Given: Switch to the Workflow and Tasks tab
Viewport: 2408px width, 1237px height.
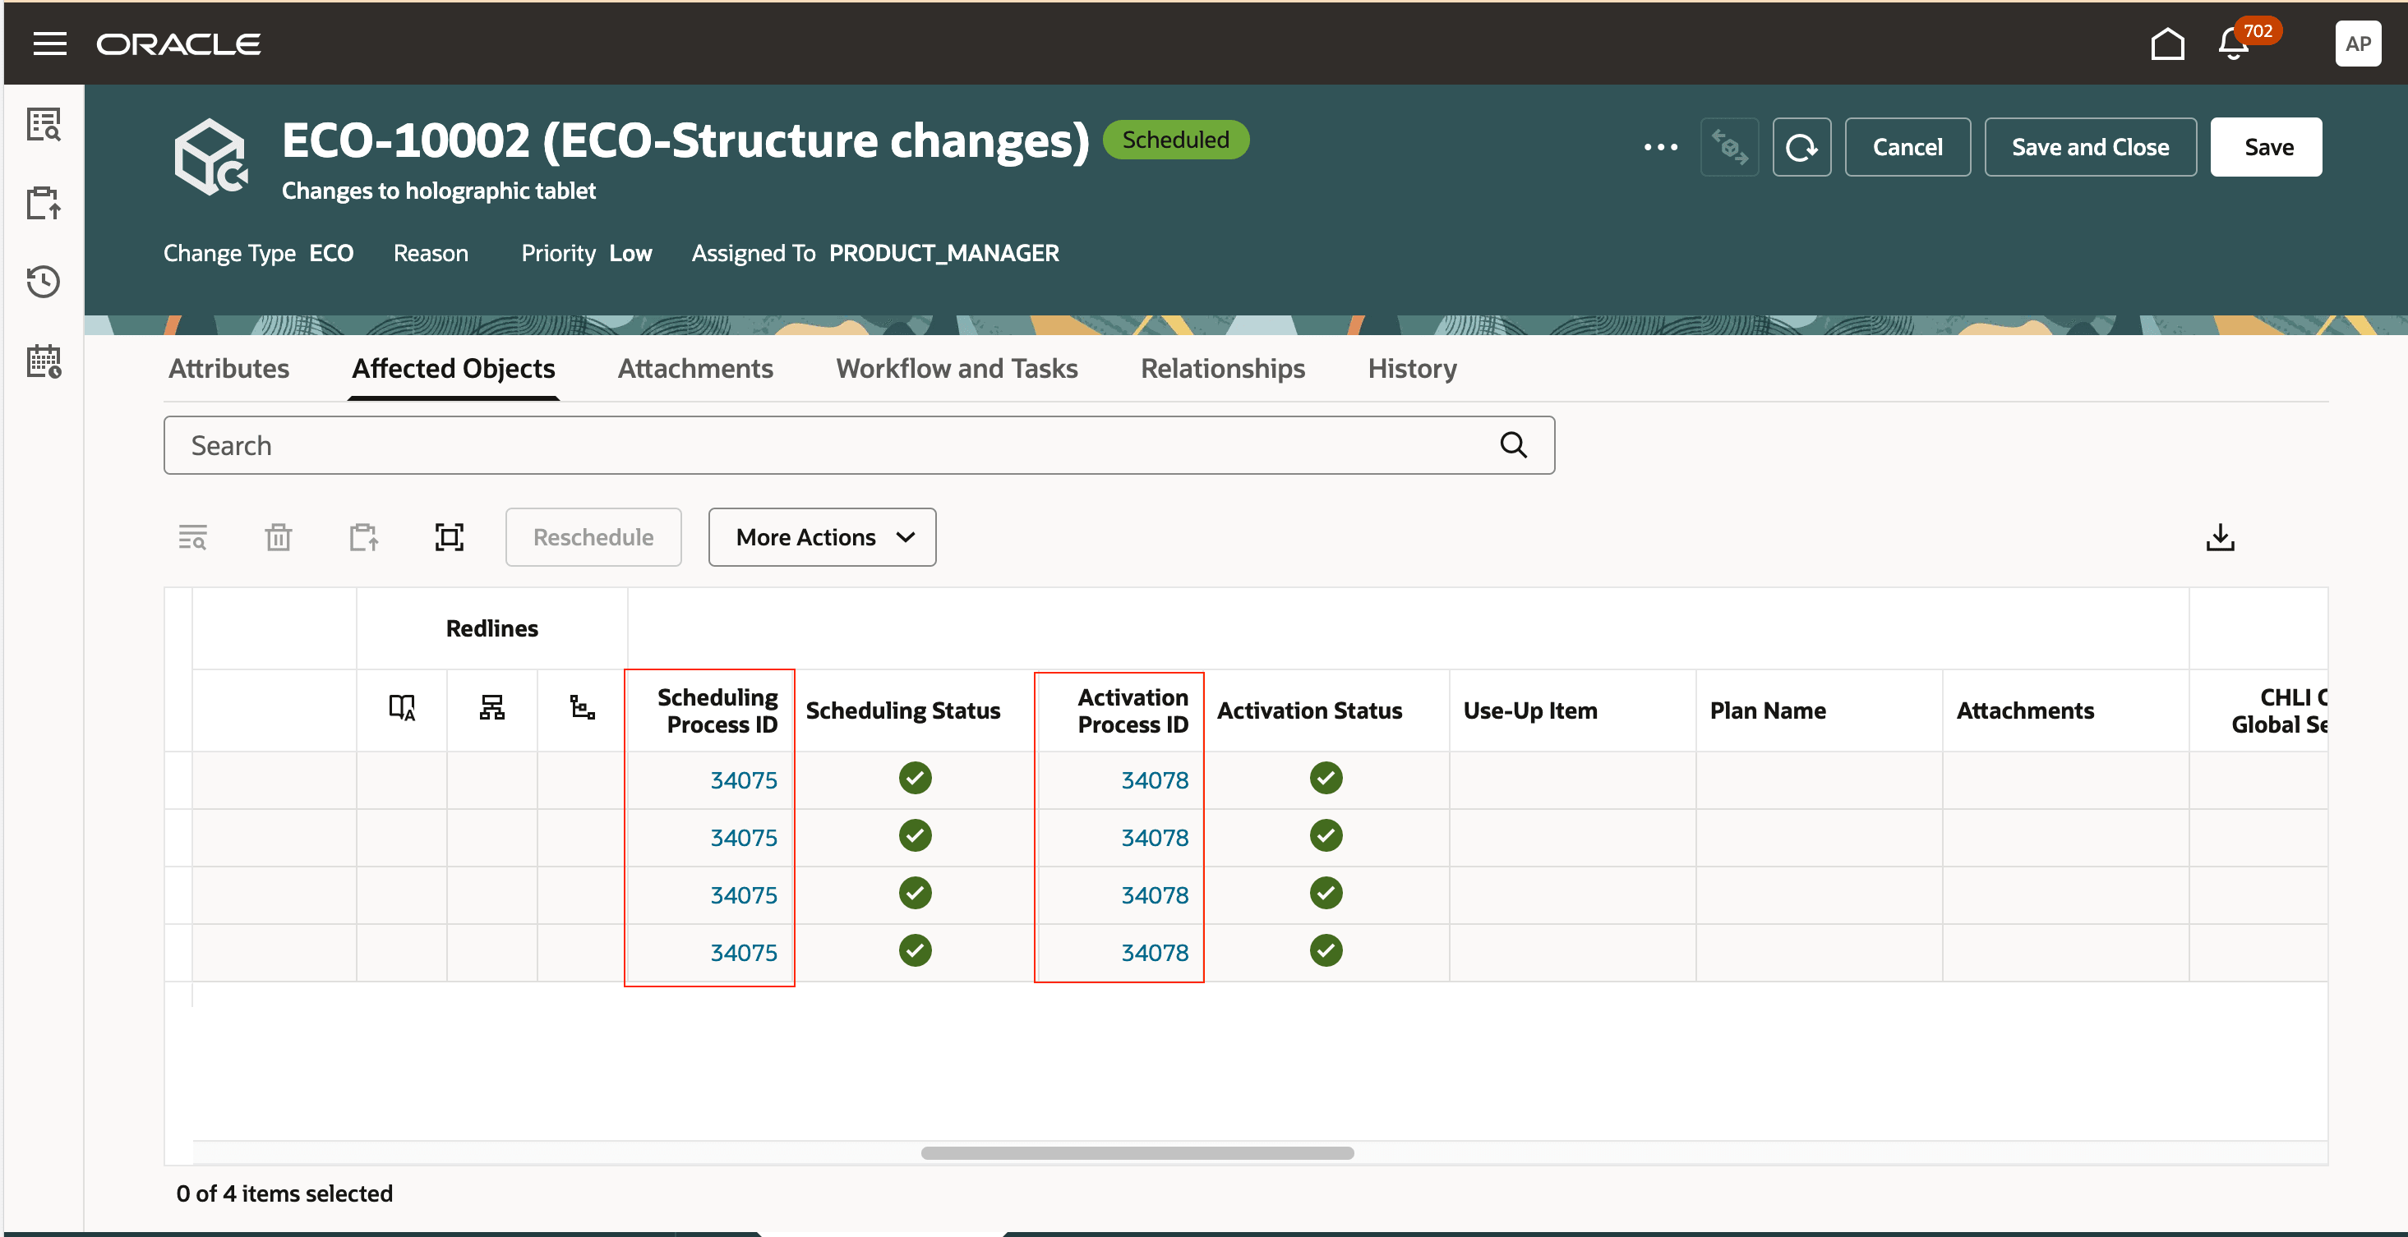Looking at the screenshot, I should point(957,368).
